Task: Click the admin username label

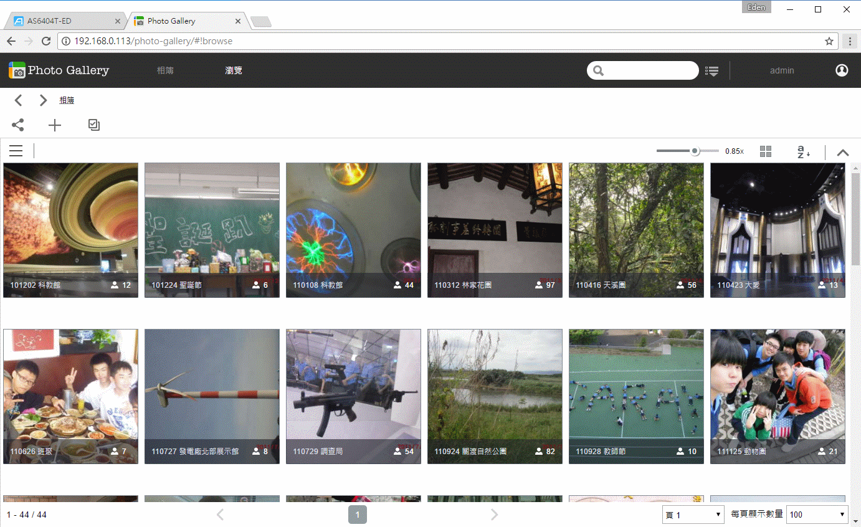Action: pyautogui.click(x=782, y=70)
